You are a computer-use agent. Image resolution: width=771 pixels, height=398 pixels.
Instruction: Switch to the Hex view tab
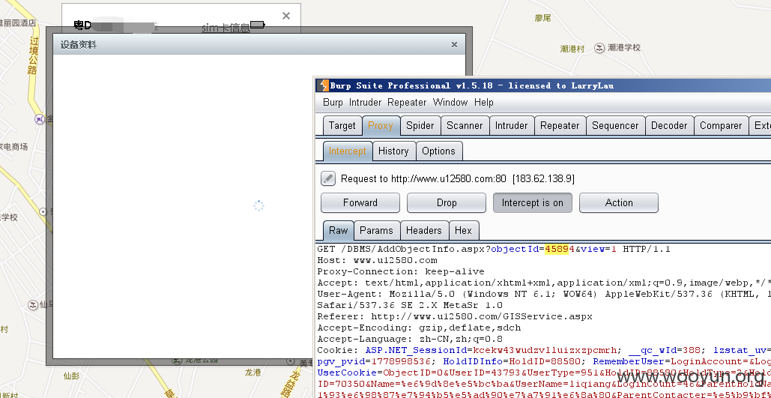pos(463,230)
